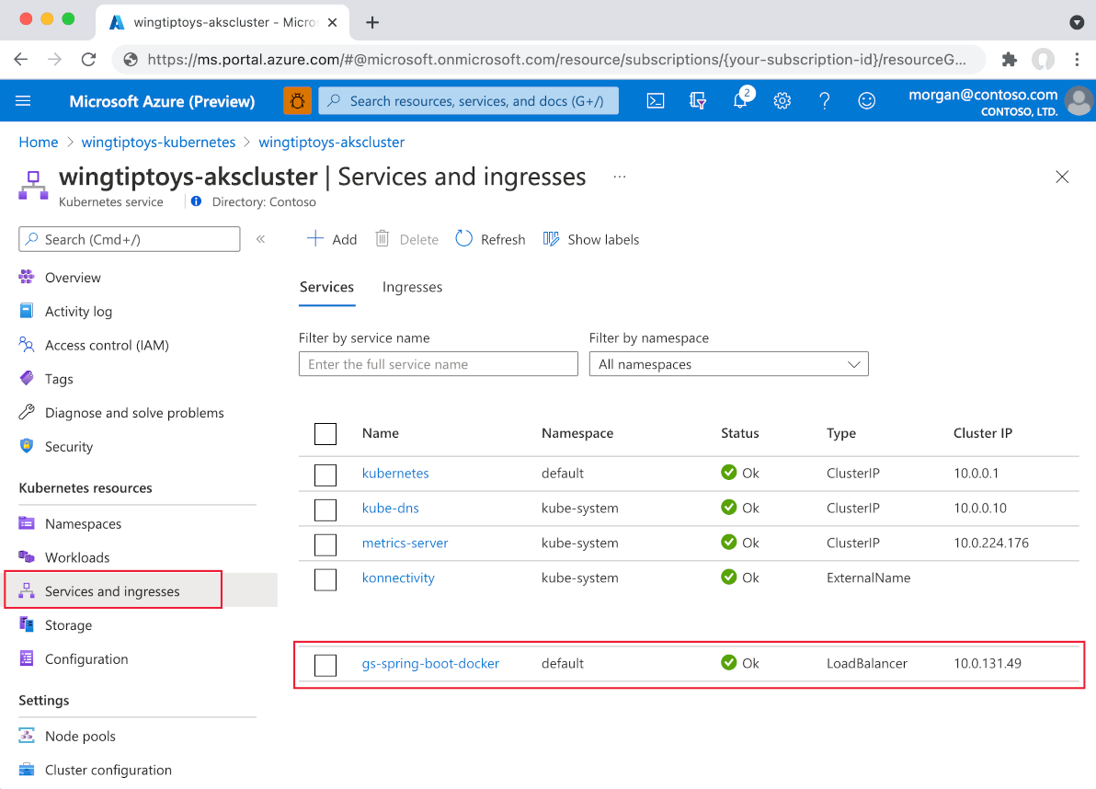The width and height of the screenshot is (1096, 789).
Task: Open the Cloud Shell terminal icon
Action: point(656,101)
